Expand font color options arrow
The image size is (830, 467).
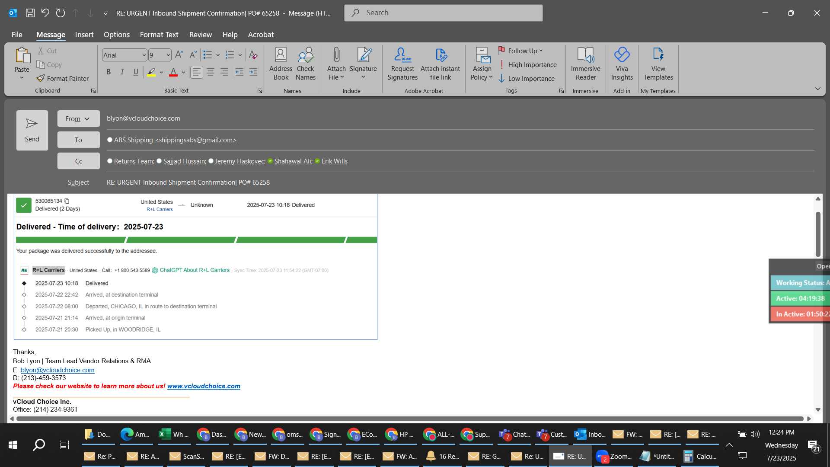(183, 72)
